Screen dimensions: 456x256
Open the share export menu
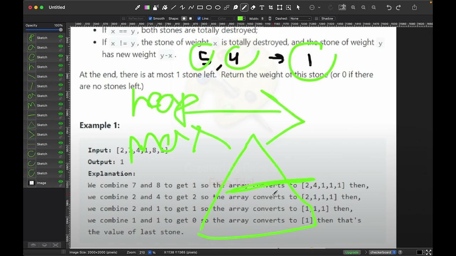point(414,7)
